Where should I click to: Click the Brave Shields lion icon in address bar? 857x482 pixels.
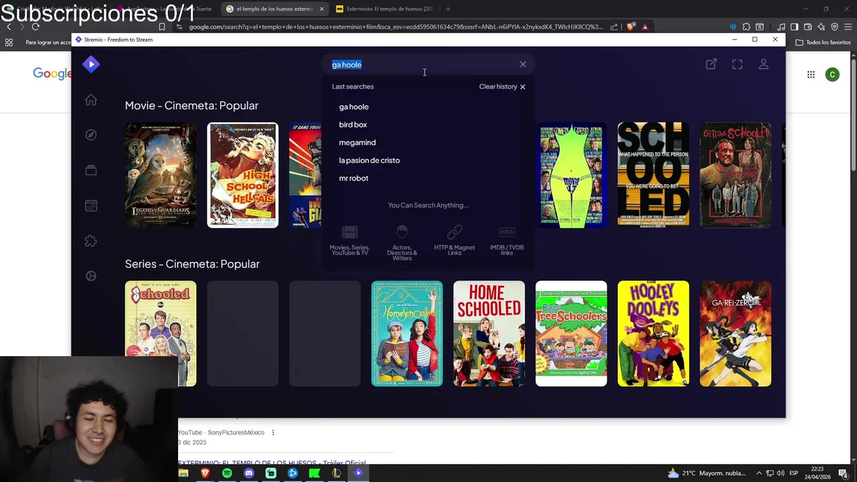coord(631,27)
